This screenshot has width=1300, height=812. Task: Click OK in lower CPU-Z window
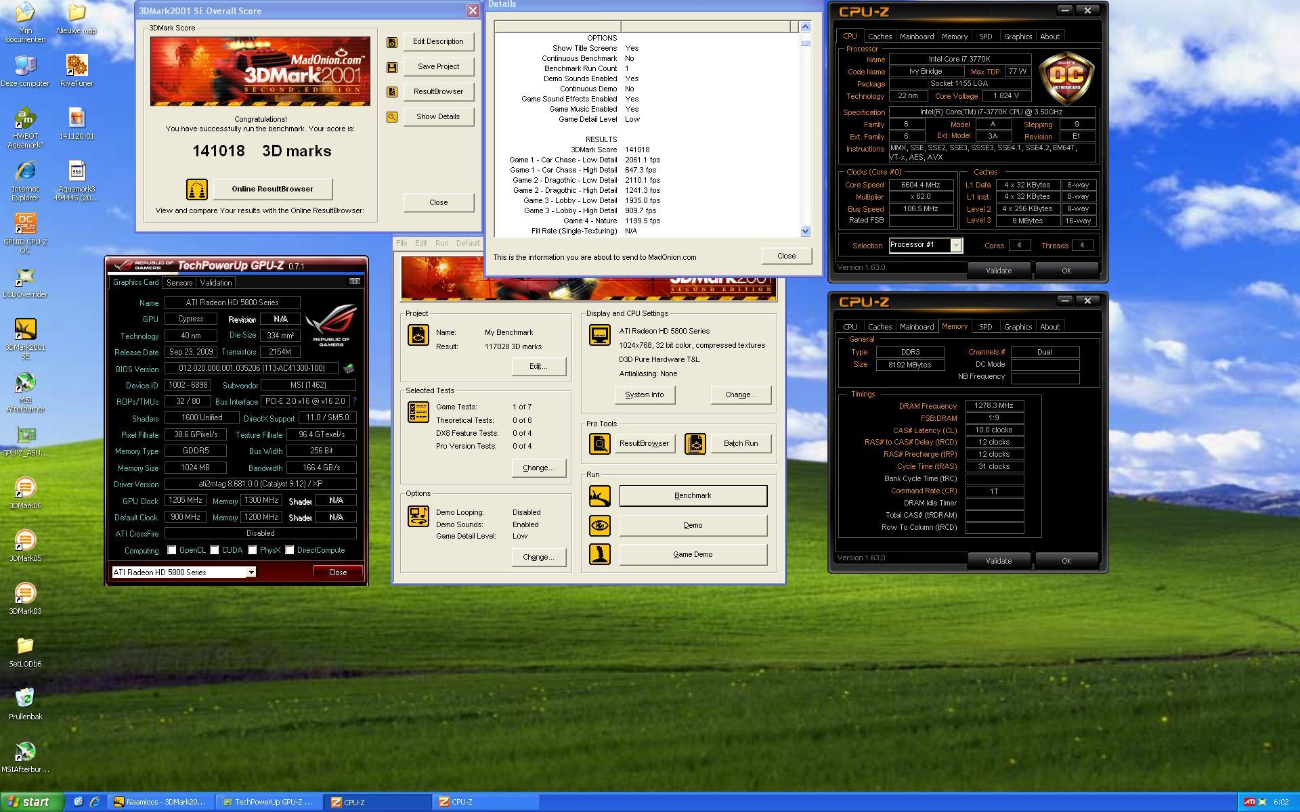[x=1066, y=561]
